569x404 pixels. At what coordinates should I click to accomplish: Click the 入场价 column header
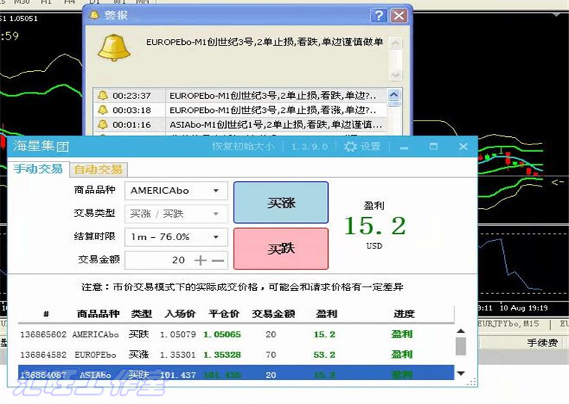180,313
